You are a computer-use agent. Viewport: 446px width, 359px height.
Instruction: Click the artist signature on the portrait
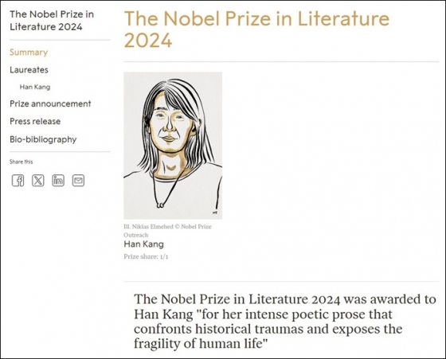(x=215, y=213)
